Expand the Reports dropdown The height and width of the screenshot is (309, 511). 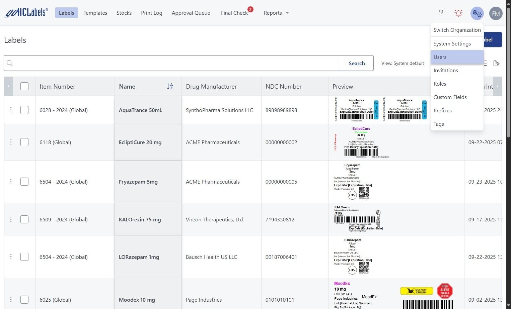point(276,13)
